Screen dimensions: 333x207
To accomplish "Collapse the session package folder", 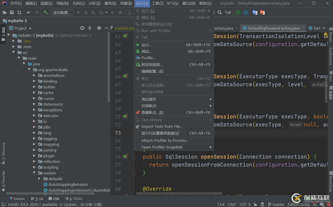I will click(x=35, y=173).
